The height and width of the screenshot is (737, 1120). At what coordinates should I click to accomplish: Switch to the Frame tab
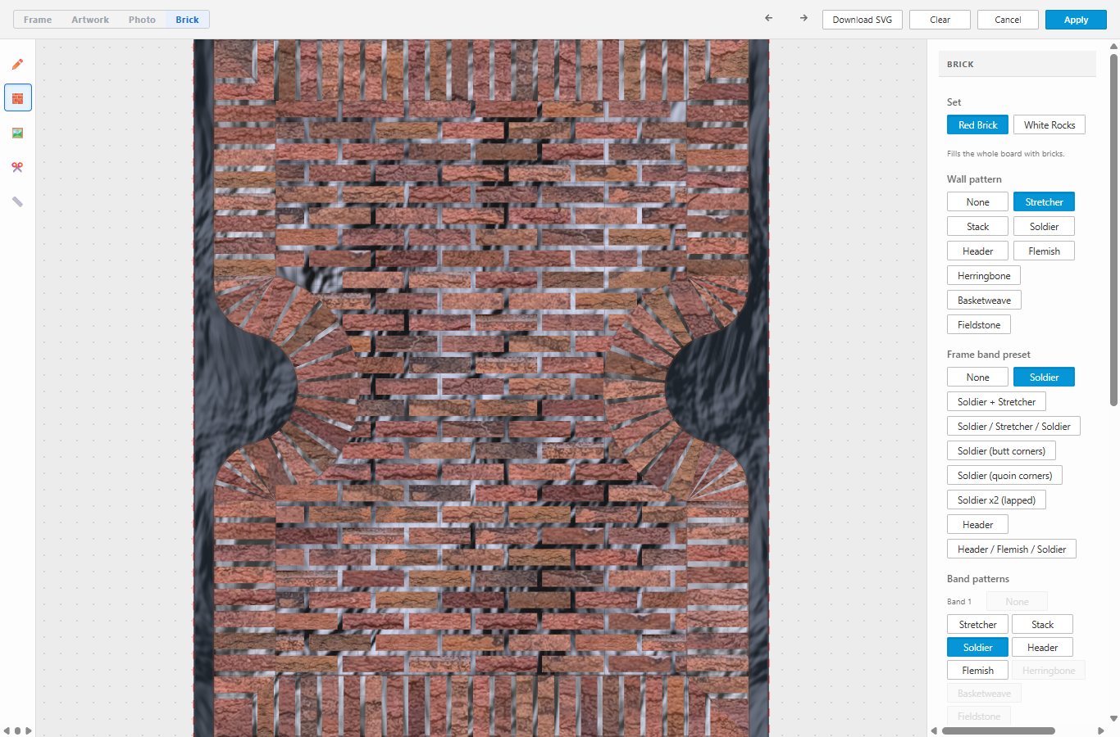38,20
